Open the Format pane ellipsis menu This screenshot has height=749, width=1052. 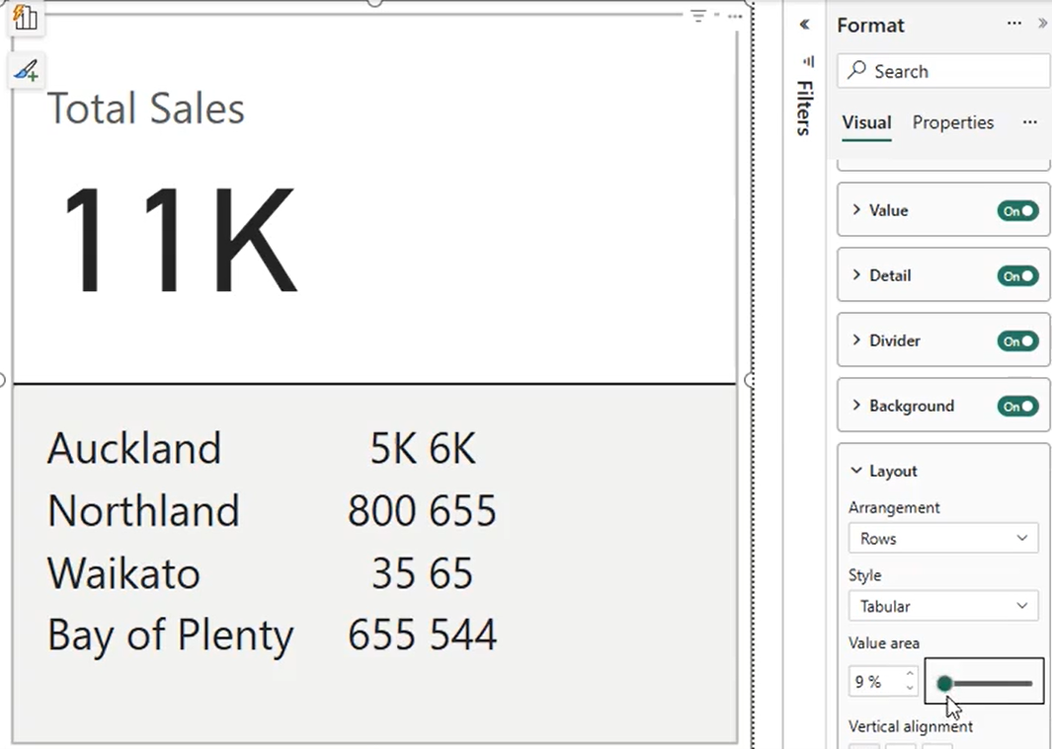point(1014,24)
